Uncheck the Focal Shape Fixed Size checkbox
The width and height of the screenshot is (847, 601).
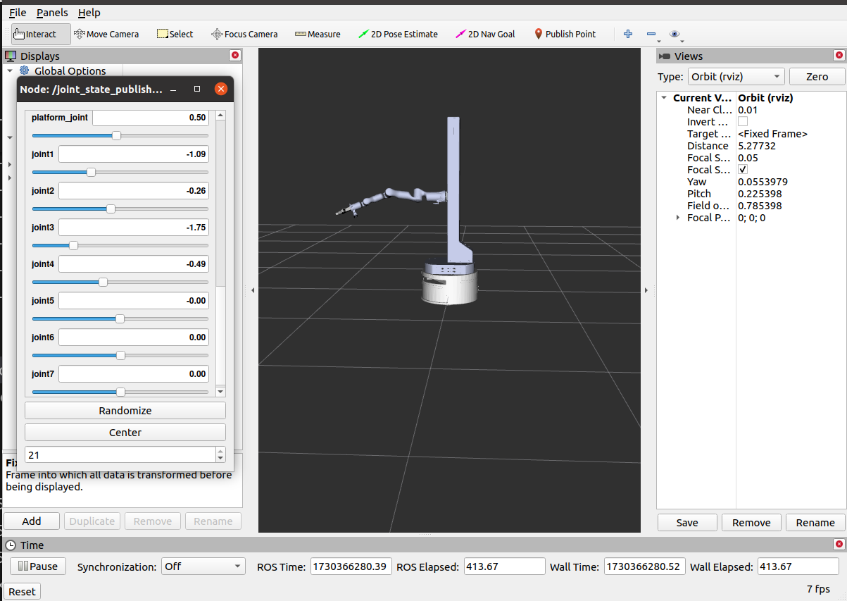click(743, 170)
